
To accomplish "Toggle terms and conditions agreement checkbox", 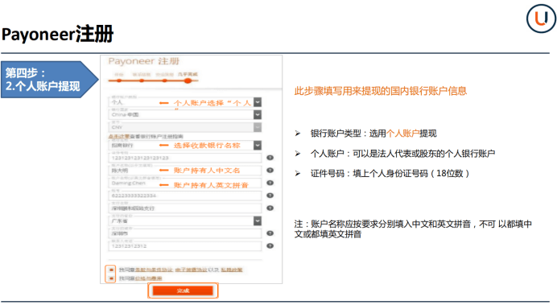I will pos(111,270).
